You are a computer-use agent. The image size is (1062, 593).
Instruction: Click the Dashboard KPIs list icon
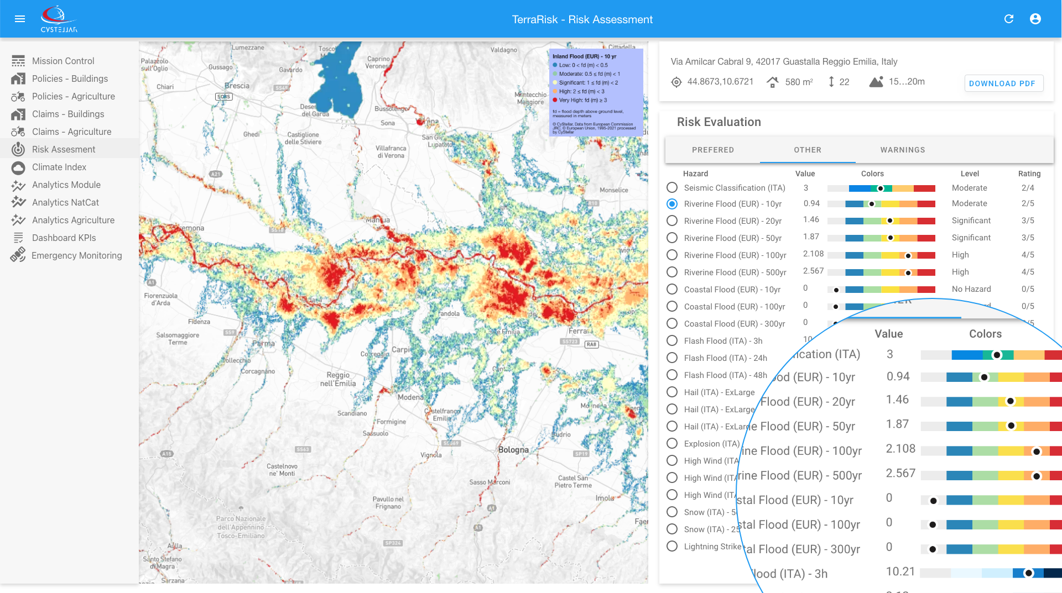[x=18, y=238]
